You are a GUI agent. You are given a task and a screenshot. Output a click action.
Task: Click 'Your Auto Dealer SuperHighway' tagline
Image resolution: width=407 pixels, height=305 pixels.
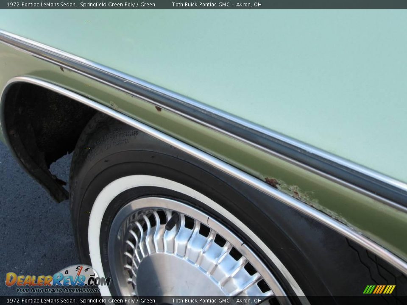[x=57, y=290]
